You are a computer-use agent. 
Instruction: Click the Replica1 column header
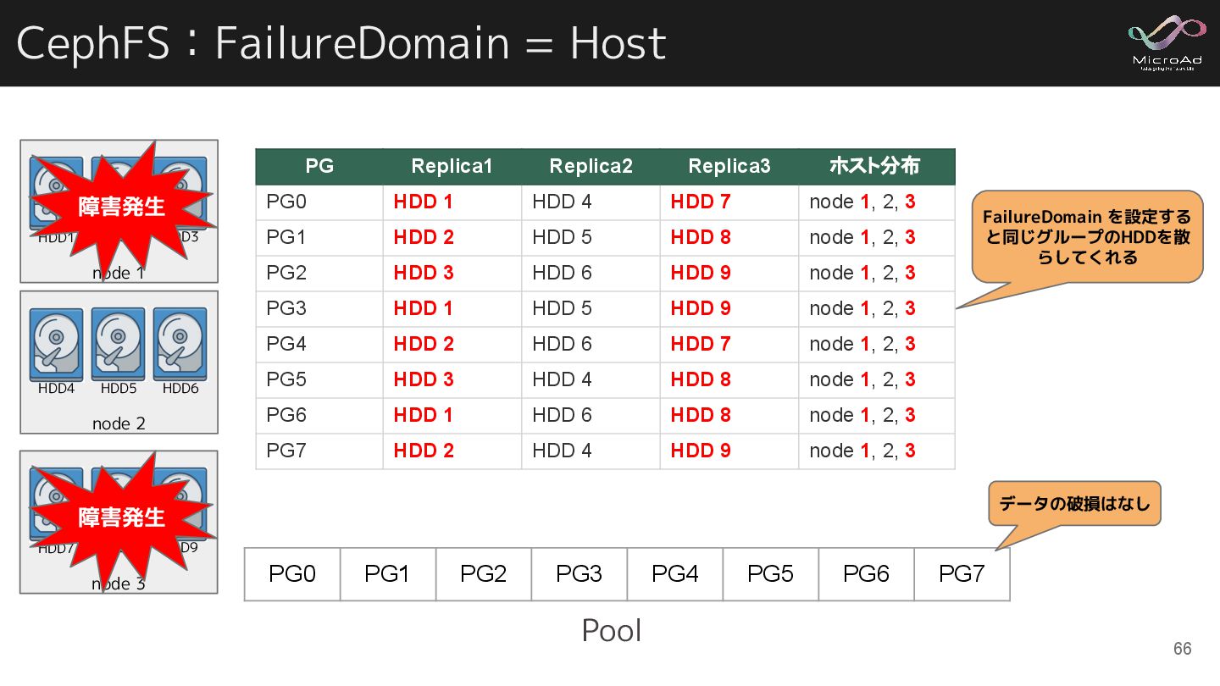tap(452, 166)
